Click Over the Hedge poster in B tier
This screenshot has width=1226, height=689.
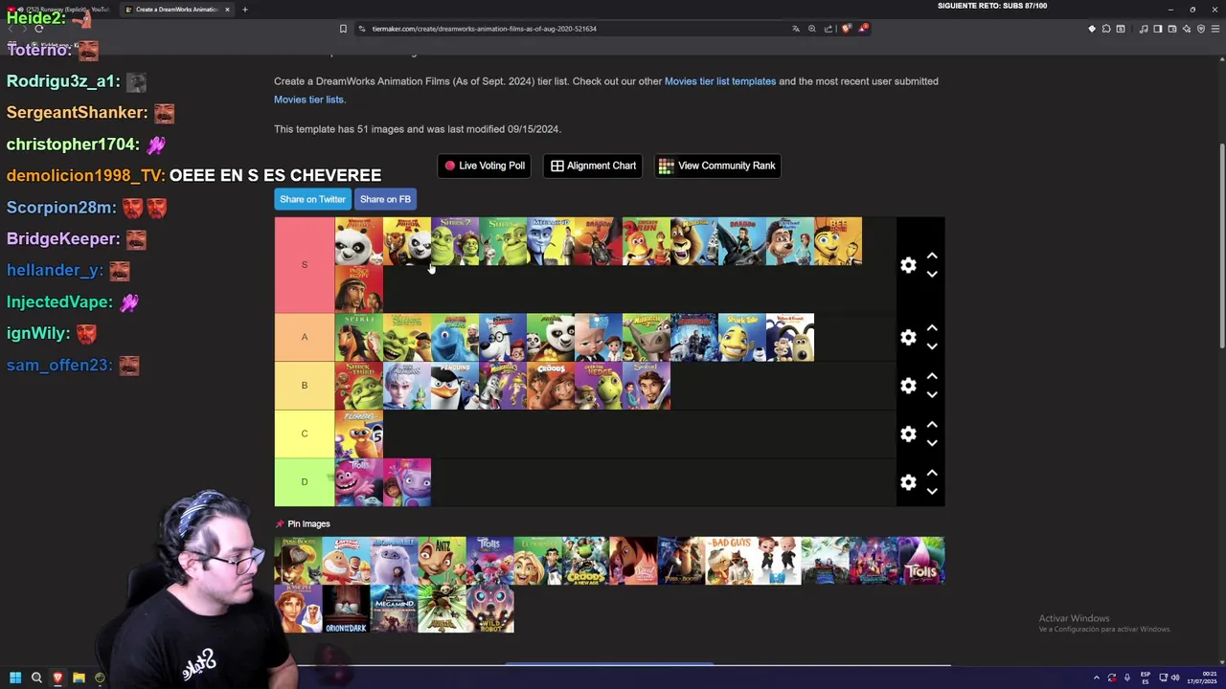(599, 386)
